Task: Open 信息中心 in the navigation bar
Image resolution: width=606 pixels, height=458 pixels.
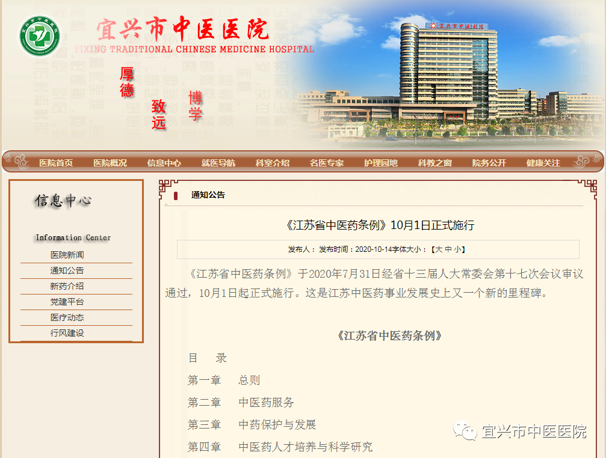Action: 164,163
